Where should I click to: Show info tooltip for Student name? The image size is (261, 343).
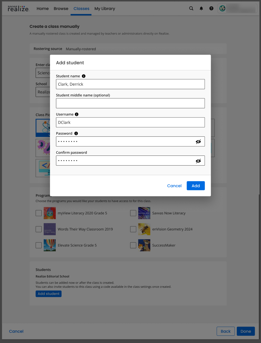click(84, 76)
